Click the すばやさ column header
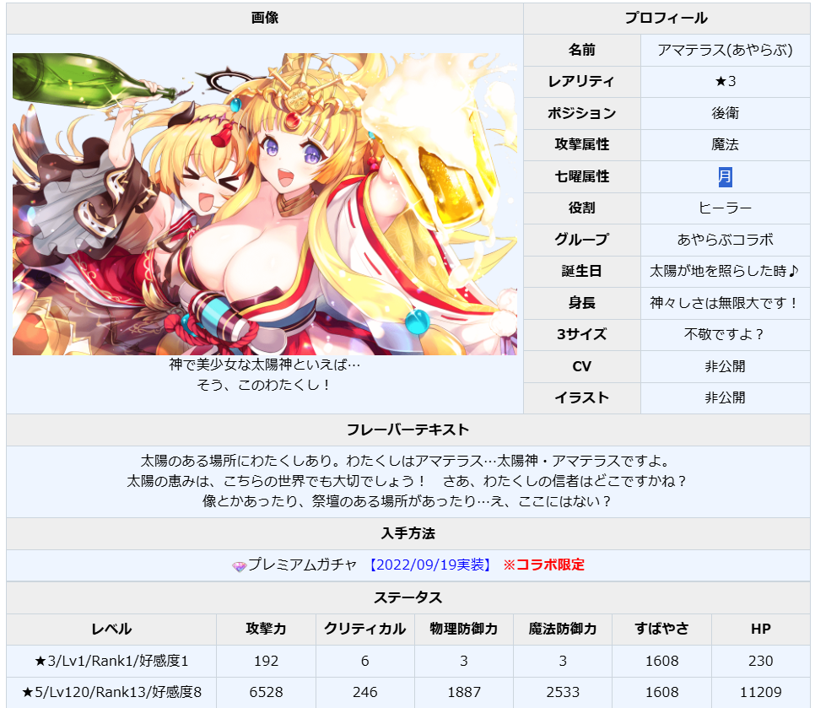The image size is (815, 708). point(661,630)
